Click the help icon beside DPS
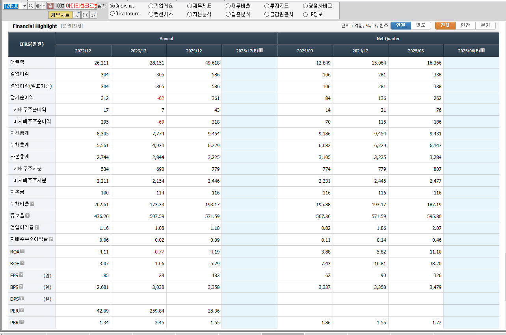The image size is (506, 335). pos(22,298)
